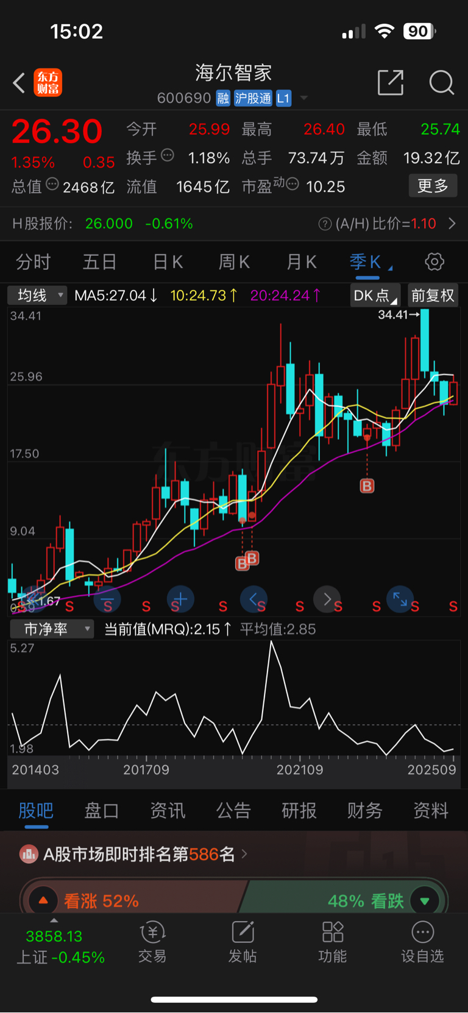Tap 上证 3858.13 index ticker
468x1013 pixels.
click(x=60, y=947)
